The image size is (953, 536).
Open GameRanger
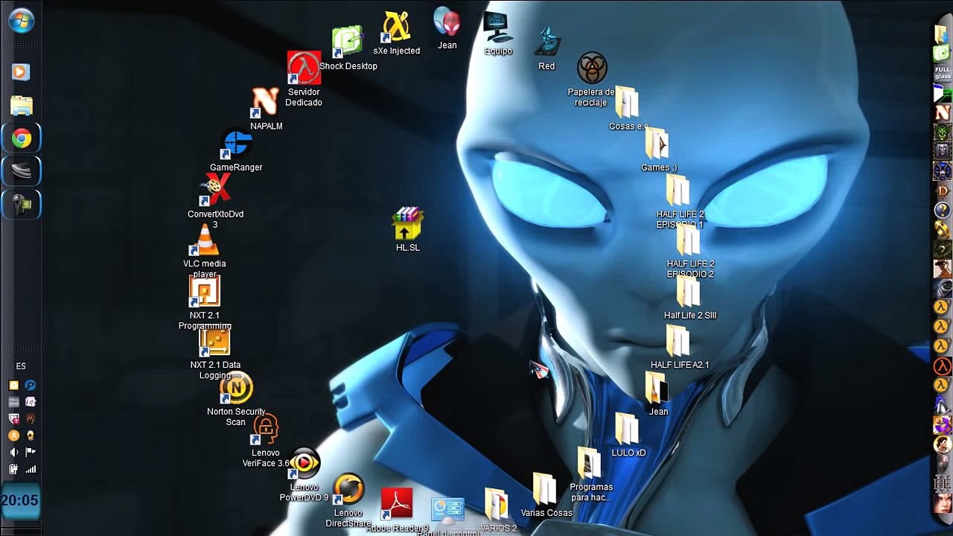coord(237,144)
